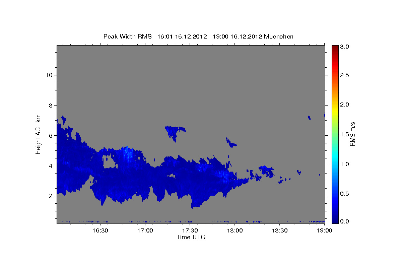Click the 'Height AGL km' axis label
This screenshot has height=268, width=402.
pos(39,134)
